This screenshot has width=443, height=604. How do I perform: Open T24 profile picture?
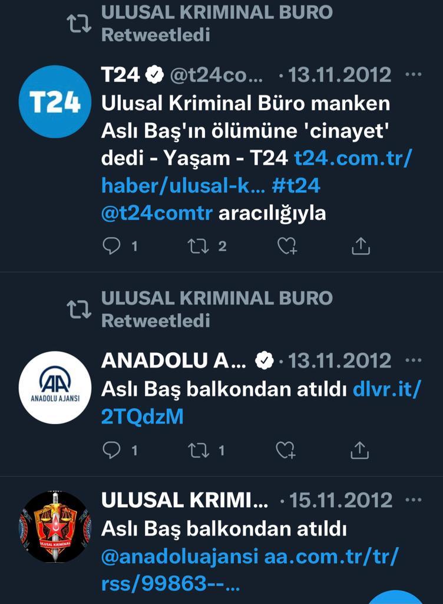click(x=55, y=102)
